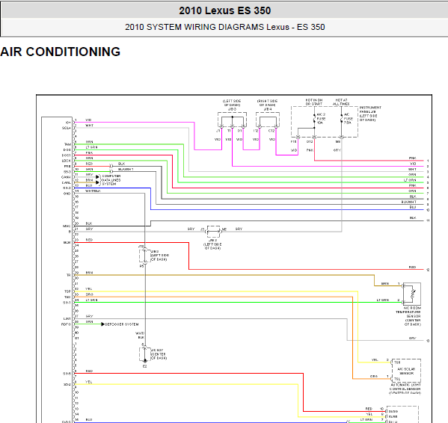Click the TAM terminal label
Viewport: 448px width, 423px height.
pyautogui.click(x=67, y=144)
